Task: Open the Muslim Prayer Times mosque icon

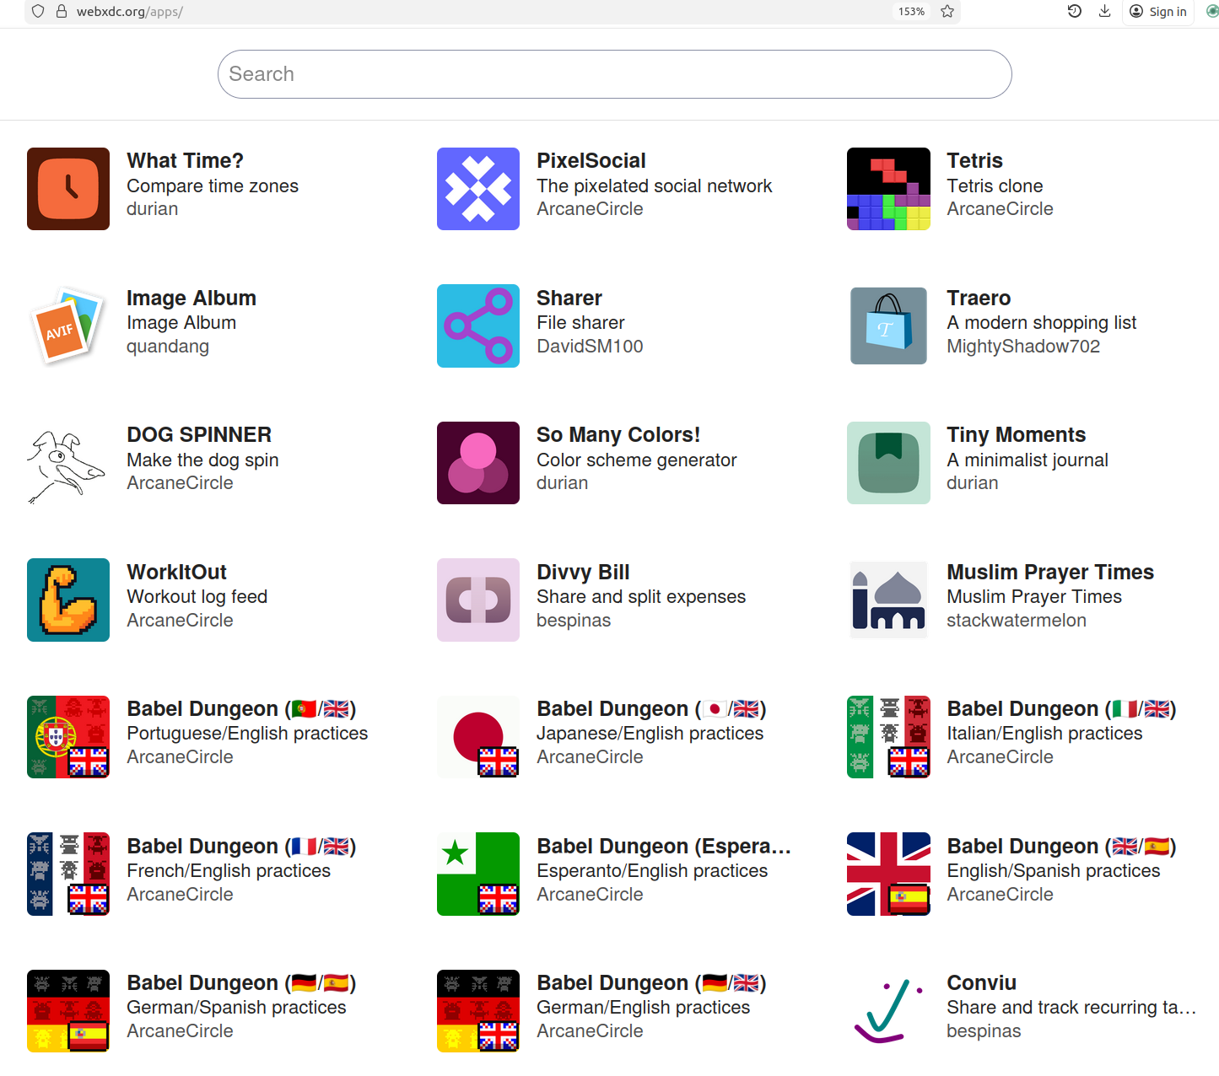Action: (888, 600)
